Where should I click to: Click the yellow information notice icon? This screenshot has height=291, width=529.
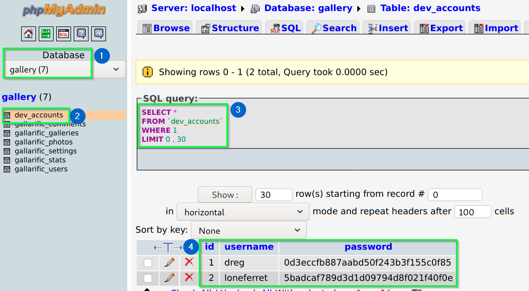(x=147, y=72)
